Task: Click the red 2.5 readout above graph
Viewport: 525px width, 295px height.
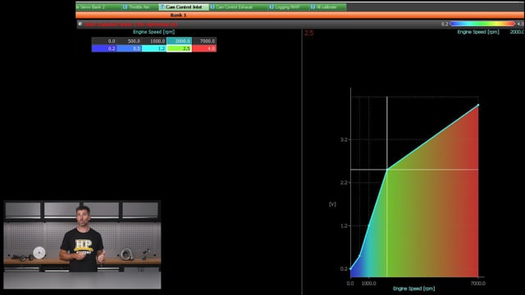Action: coord(308,33)
